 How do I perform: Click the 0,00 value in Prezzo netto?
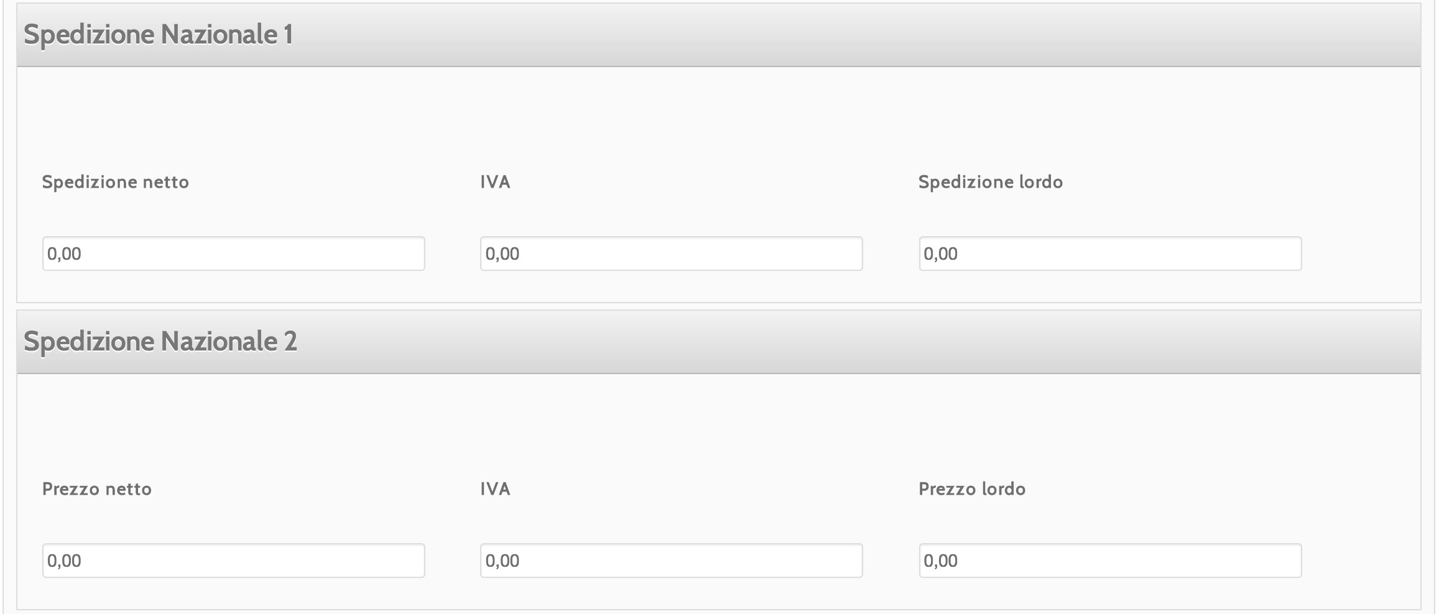[64, 561]
